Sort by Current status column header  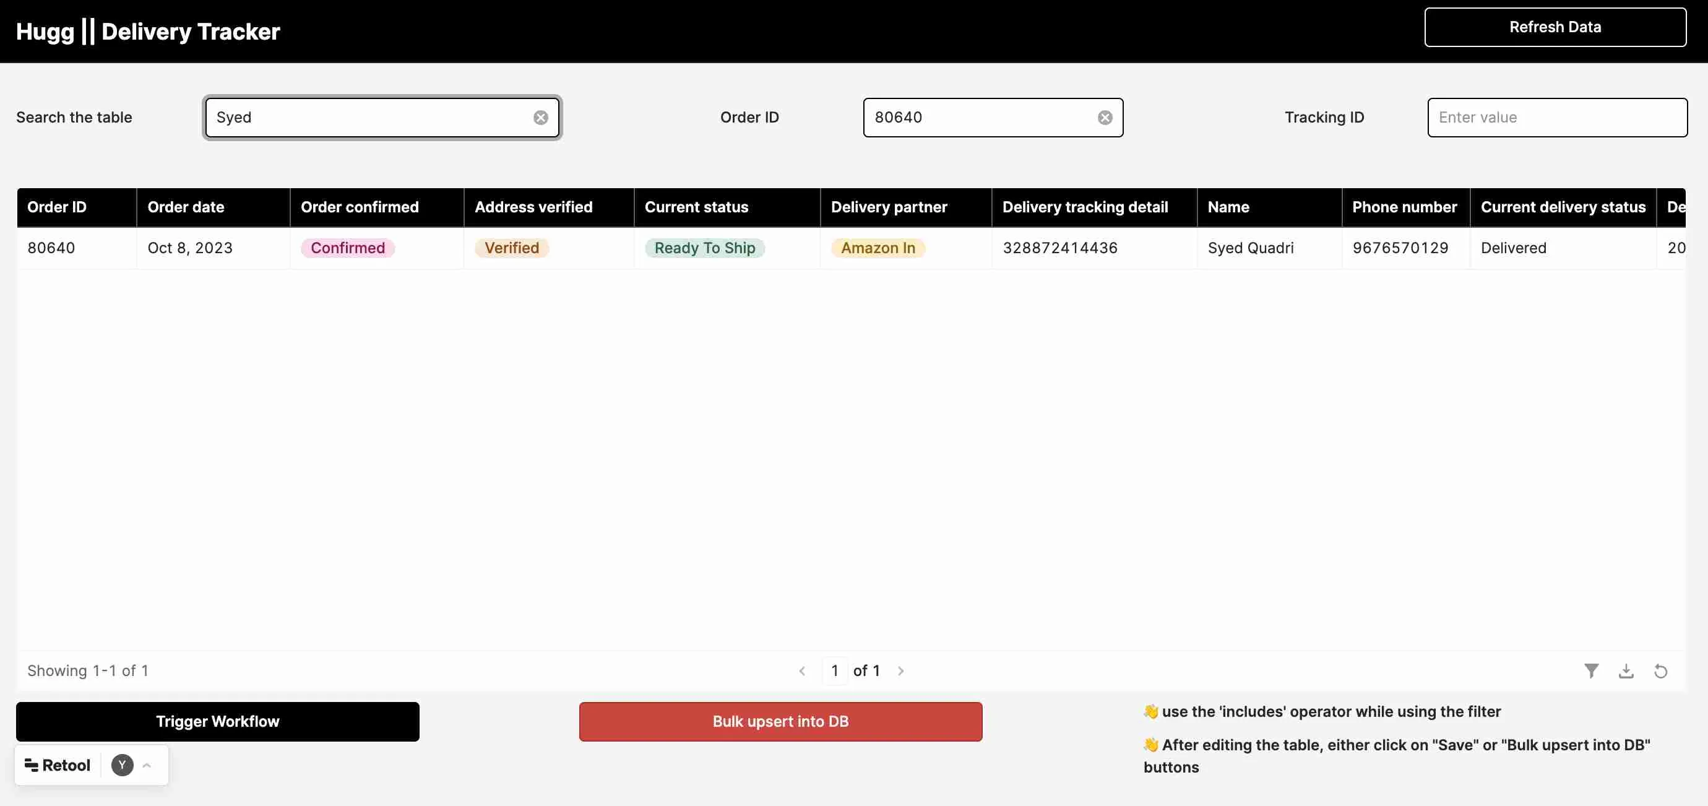click(727, 207)
